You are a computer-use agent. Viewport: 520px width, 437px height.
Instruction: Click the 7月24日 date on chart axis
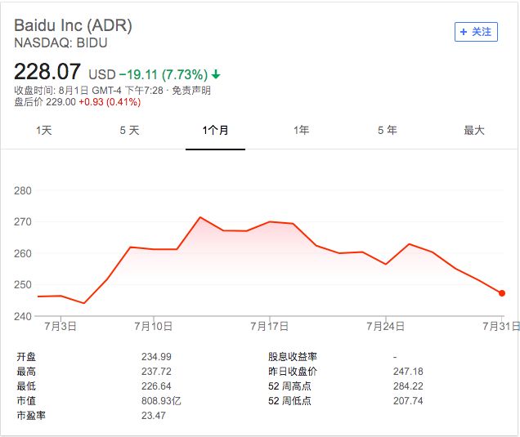pyautogui.click(x=386, y=326)
